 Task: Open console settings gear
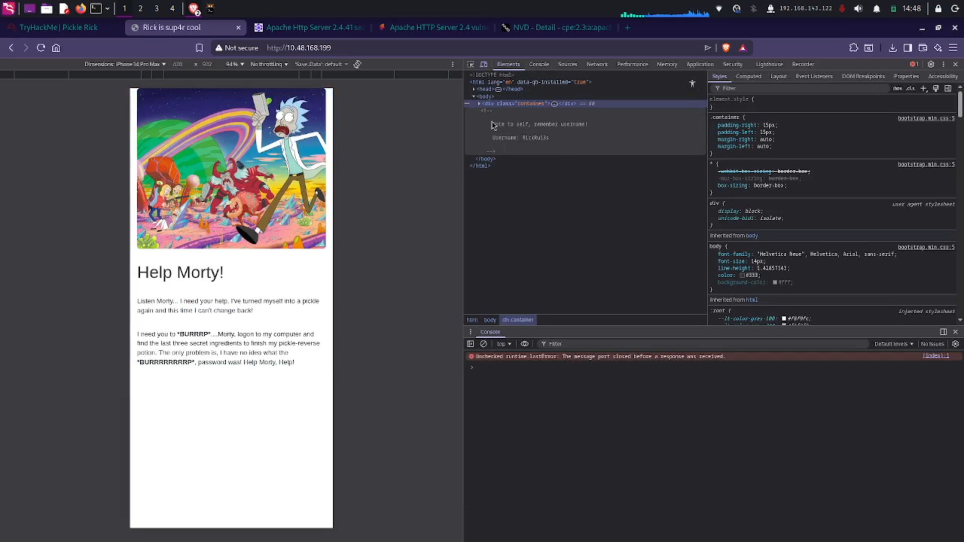click(x=955, y=344)
